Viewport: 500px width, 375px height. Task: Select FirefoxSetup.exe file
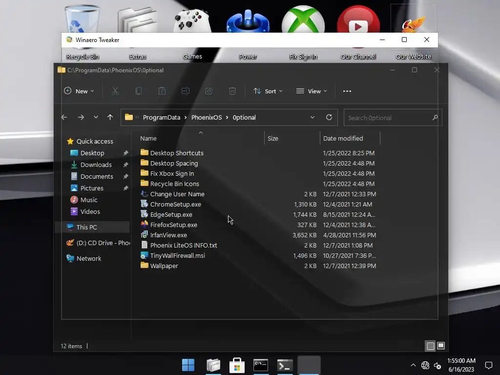coord(169,225)
